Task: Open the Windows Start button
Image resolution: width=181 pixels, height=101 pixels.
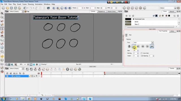Action: [x=3, y=99]
